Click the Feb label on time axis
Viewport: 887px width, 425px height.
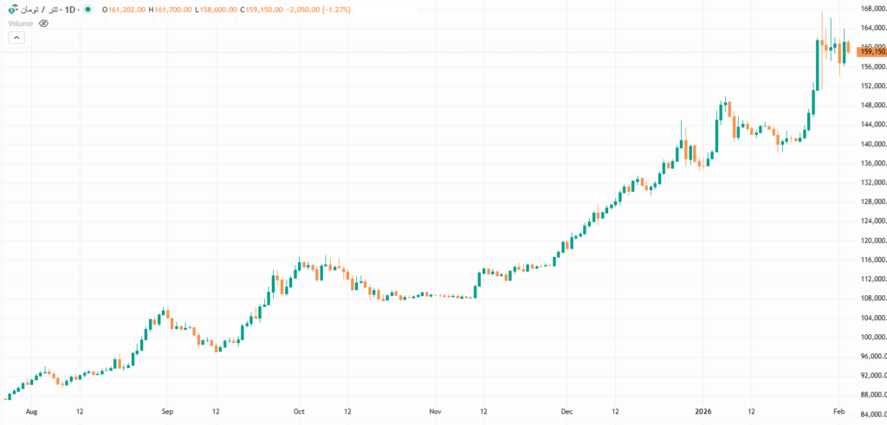838,411
